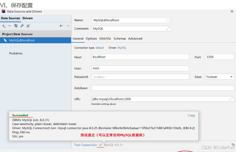Image resolution: width=236 pixels, height=152 pixels.
Task: Click the Succeeded status text in popup
Action: 20,115
